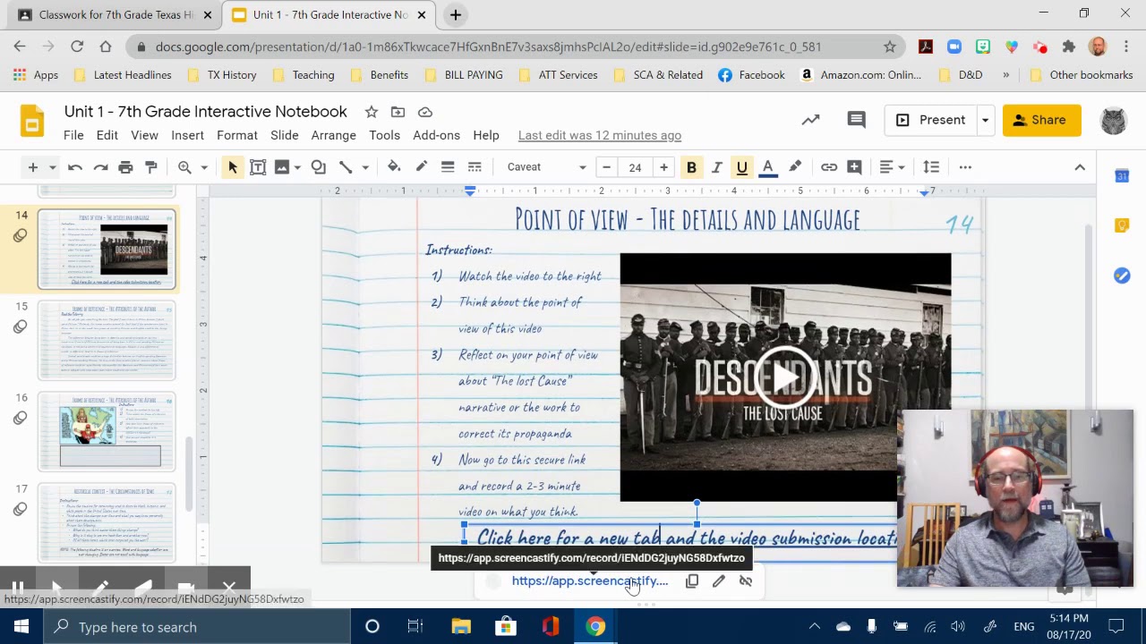Add a comment from the toolbar
Viewport: 1146px width, 644px height.
point(854,167)
